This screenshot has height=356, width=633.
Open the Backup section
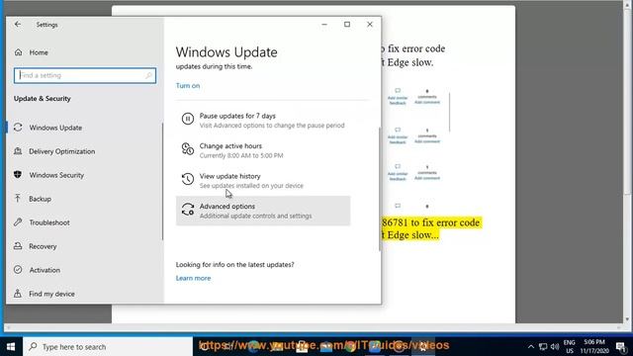click(x=40, y=199)
